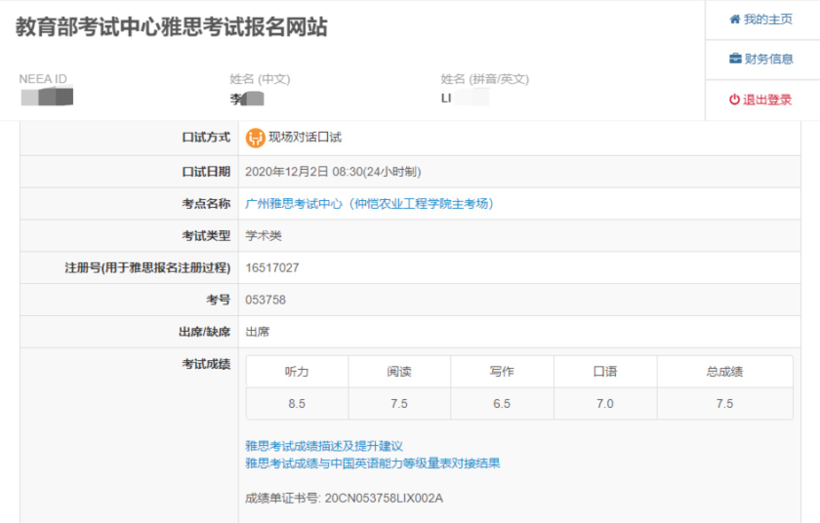Click the 出席/缺席 row label
Image resolution: width=820 pixels, height=523 pixels.
coord(204,332)
